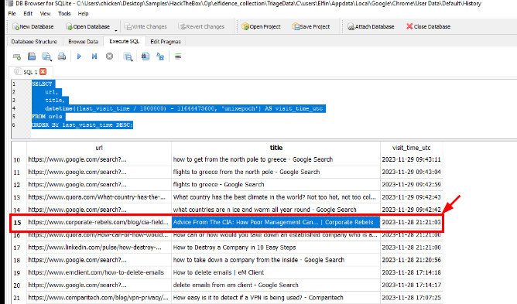Select 'delete emails from em client' title cell
Image resolution: width=517 pixels, height=304 pixels.
(x=276, y=285)
